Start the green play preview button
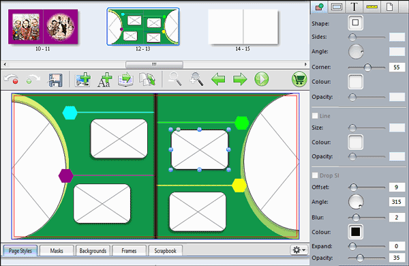Viewport: 409px width, 266px height. pos(261,79)
